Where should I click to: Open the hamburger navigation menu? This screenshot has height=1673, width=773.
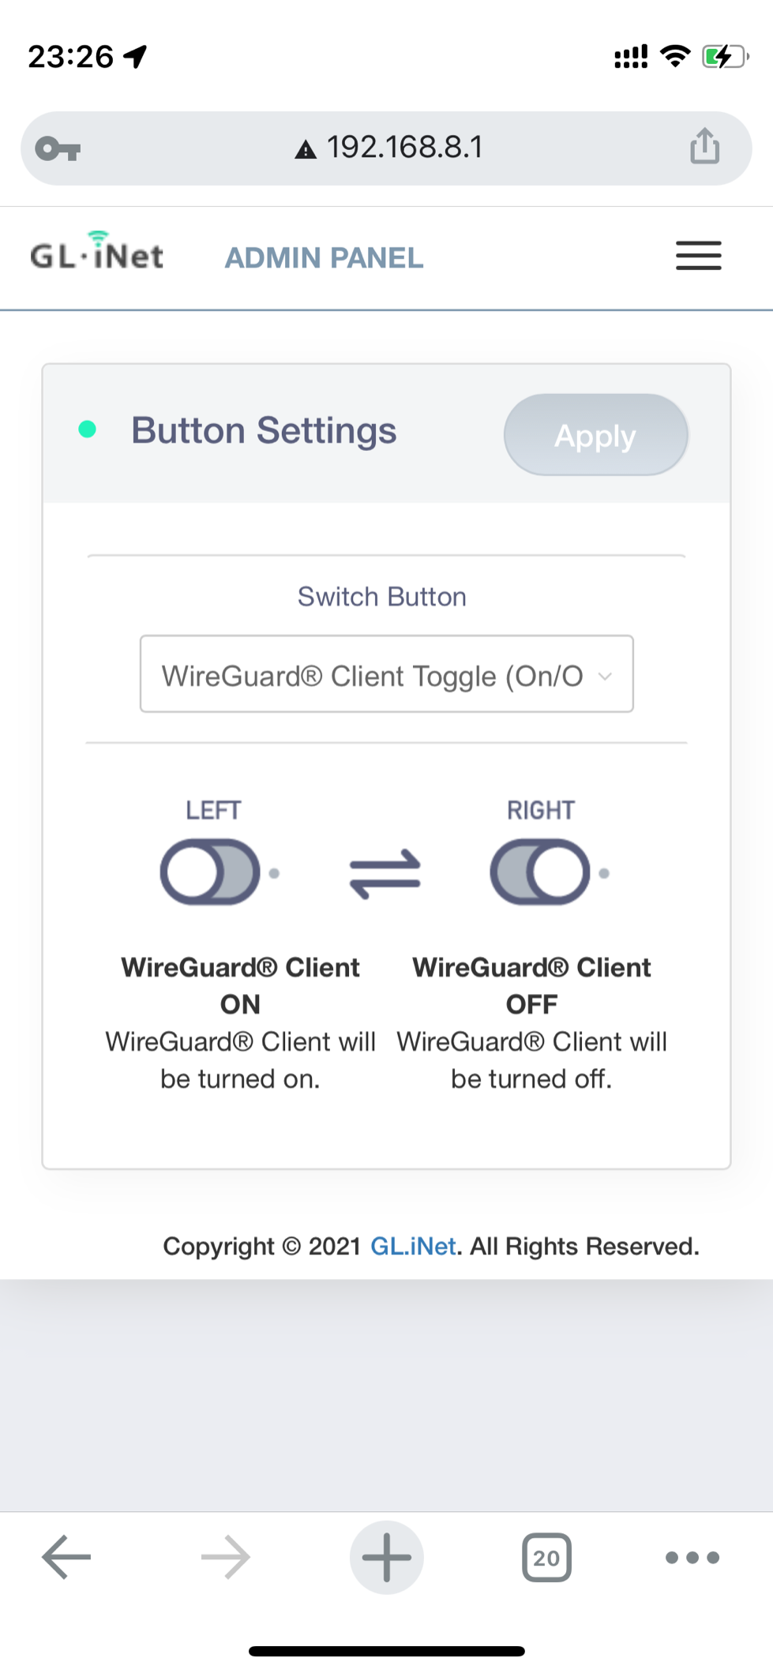[698, 256]
